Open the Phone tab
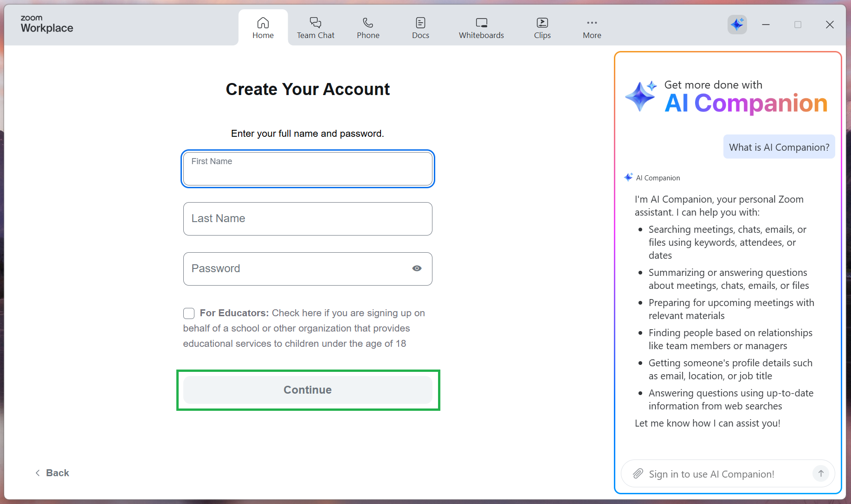Viewport: 851px width, 504px height. pos(368,28)
